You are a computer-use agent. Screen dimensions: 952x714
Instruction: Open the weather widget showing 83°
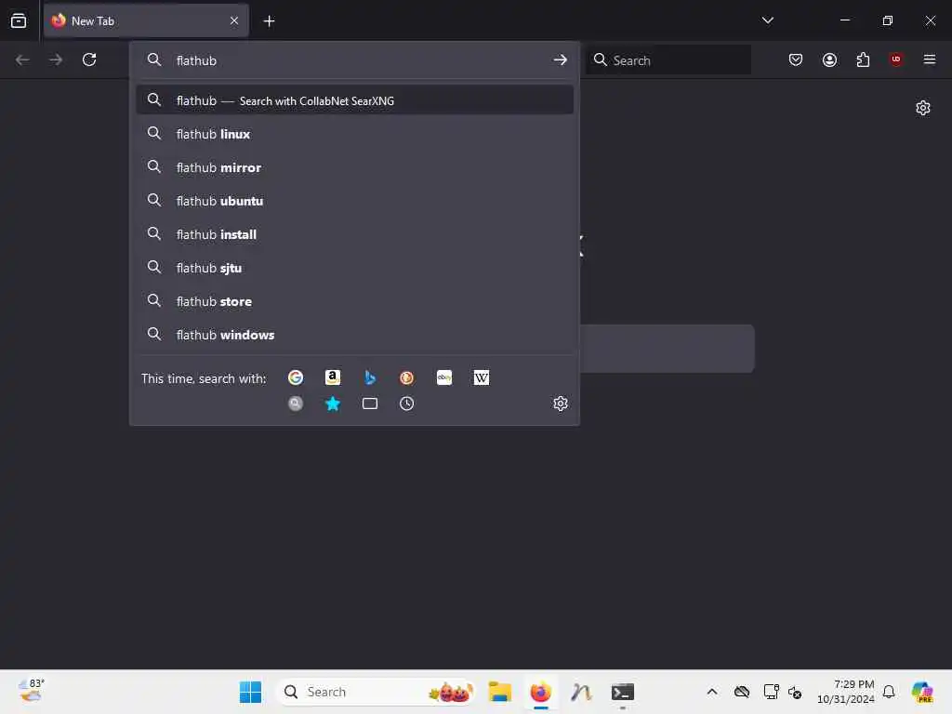[31, 691]
